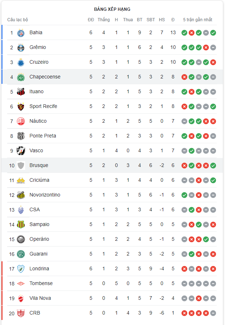Click the 'Thắng' column header

pyautogui.click(x=104, y=20)
